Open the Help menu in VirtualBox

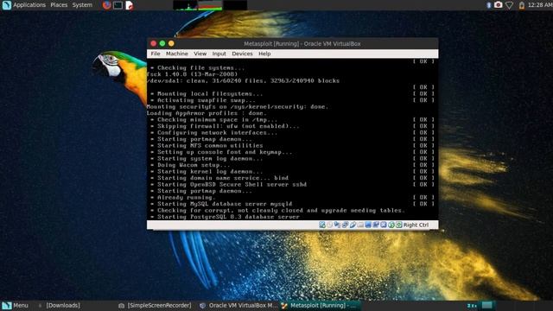click(264, 54)
